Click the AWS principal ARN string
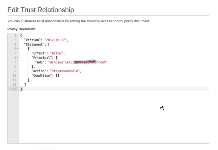The image size is (218, 150). tap(77, 62)
